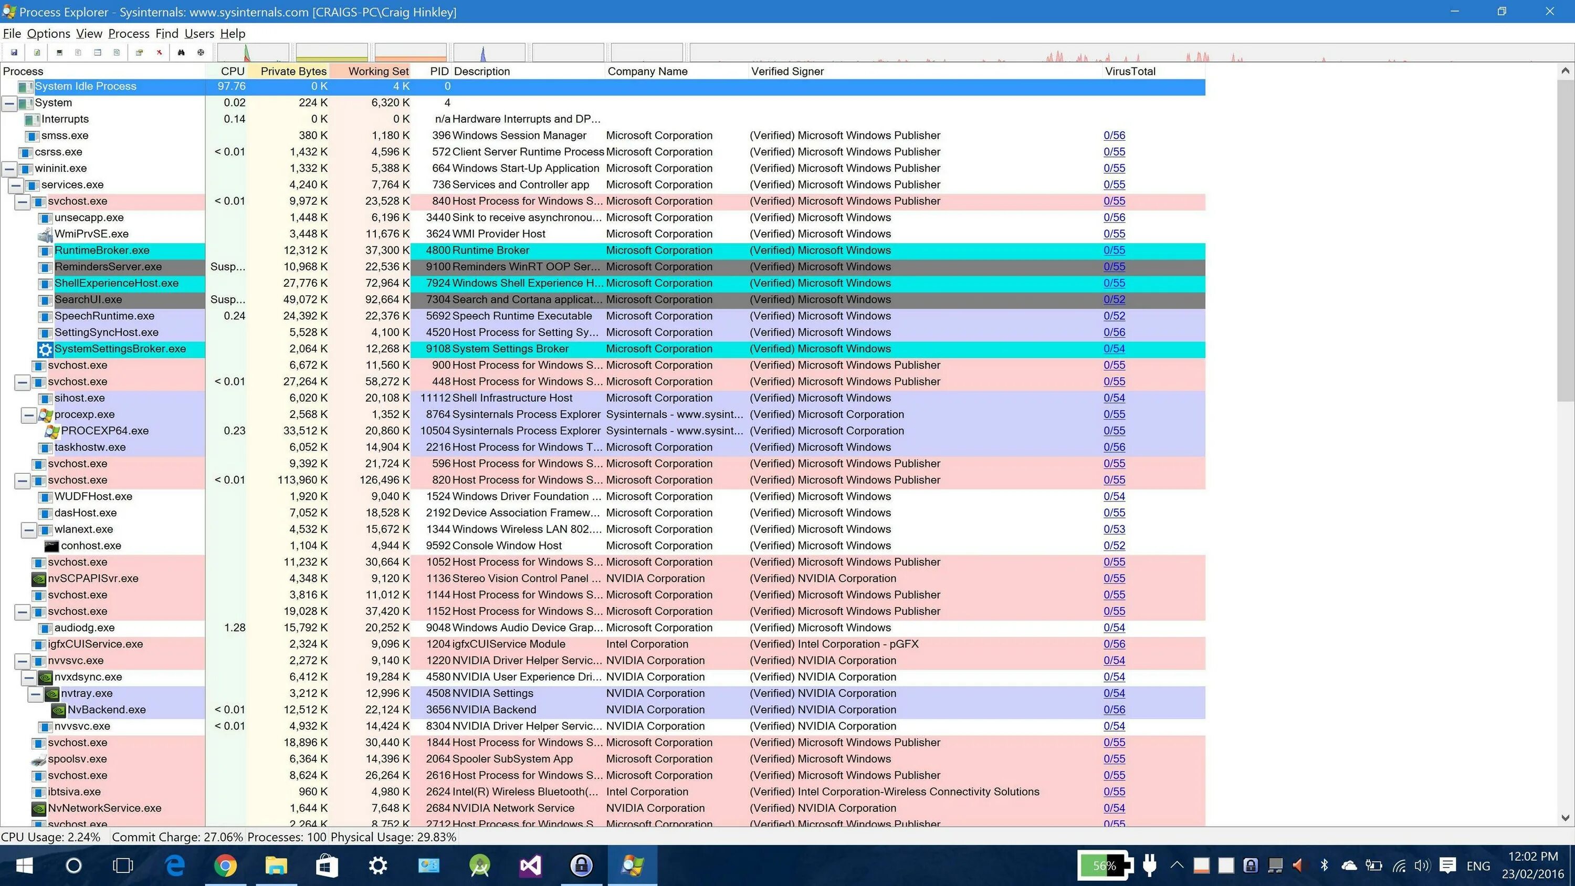Click the Save toolbar icon

[x=14, y=53]
